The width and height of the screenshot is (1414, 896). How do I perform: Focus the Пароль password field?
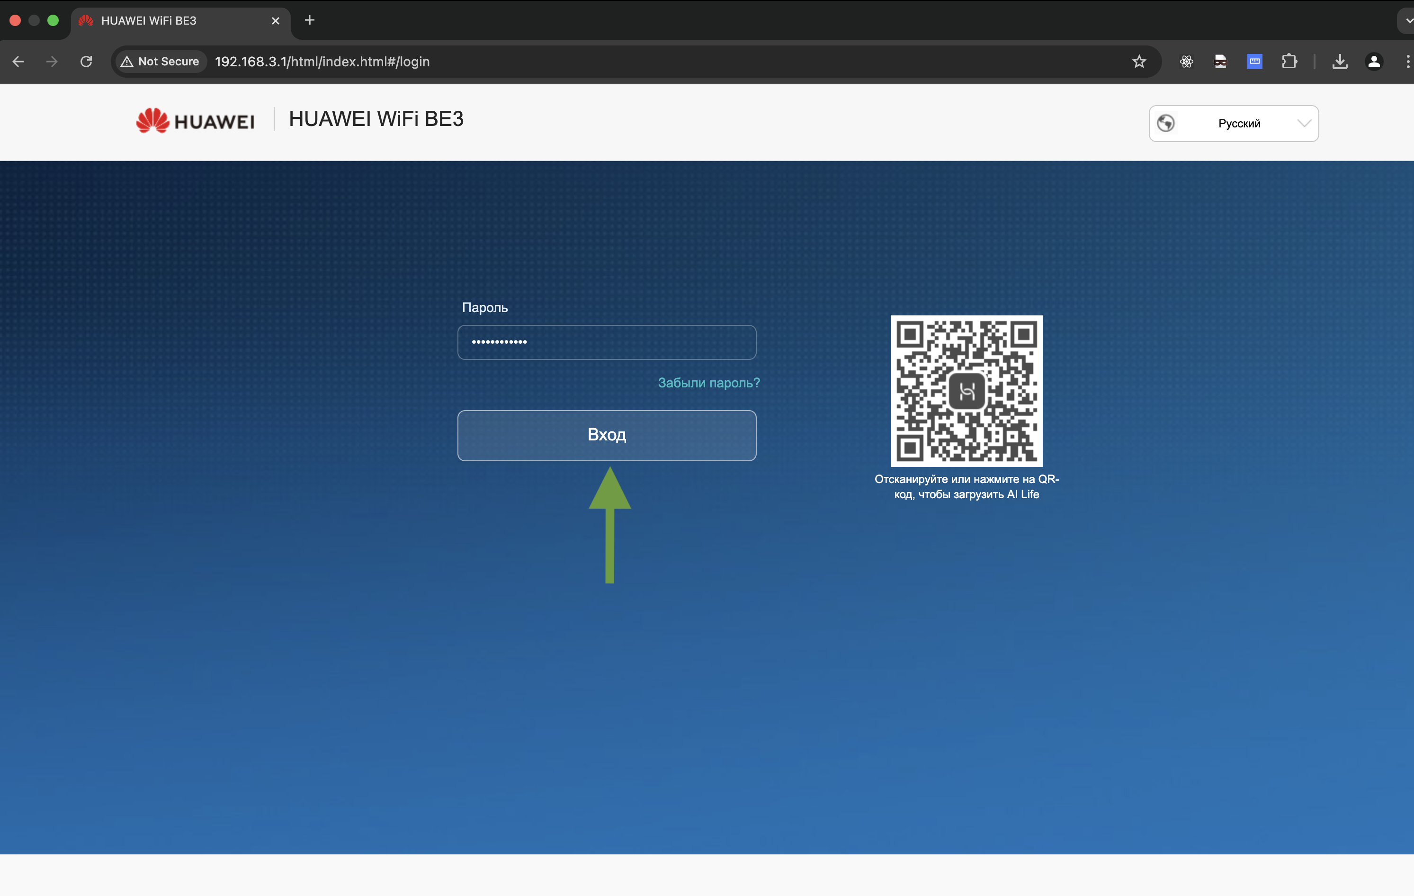click(x=607, y=342)
